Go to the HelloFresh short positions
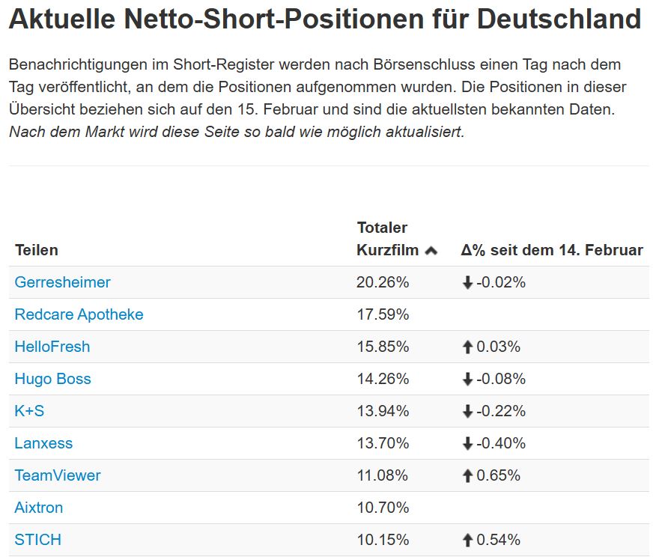The image size is (659, 557). tap(52, 347)
